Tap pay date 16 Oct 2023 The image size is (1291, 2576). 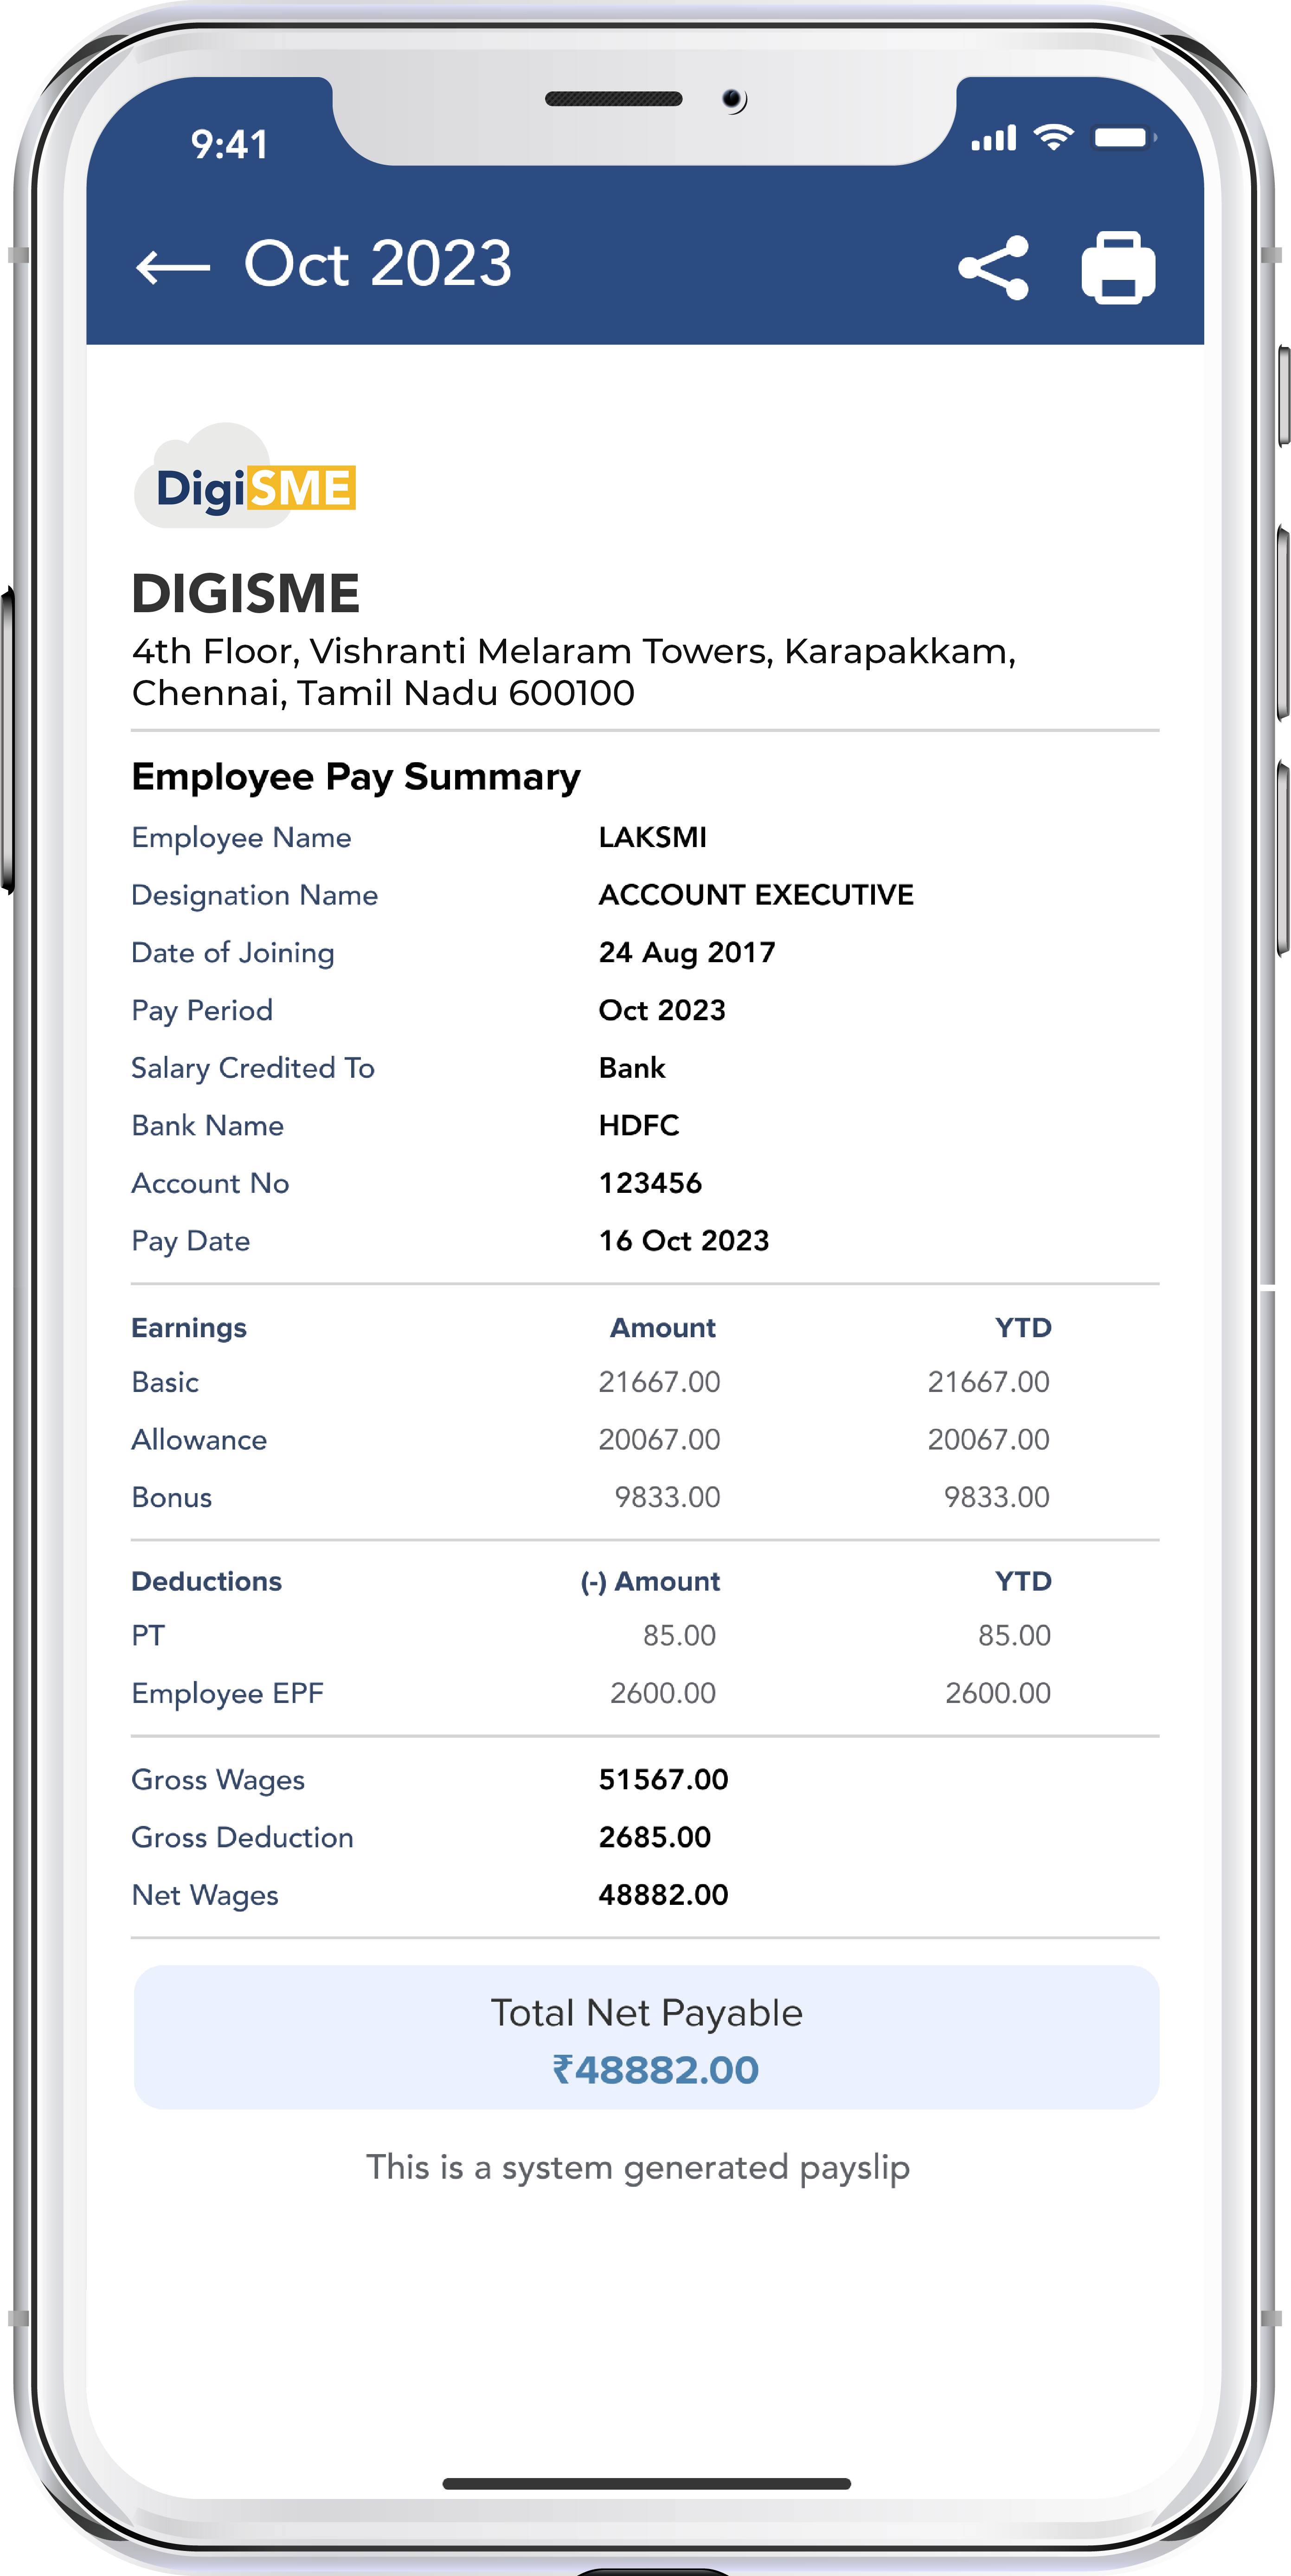tap(685, 1240)
